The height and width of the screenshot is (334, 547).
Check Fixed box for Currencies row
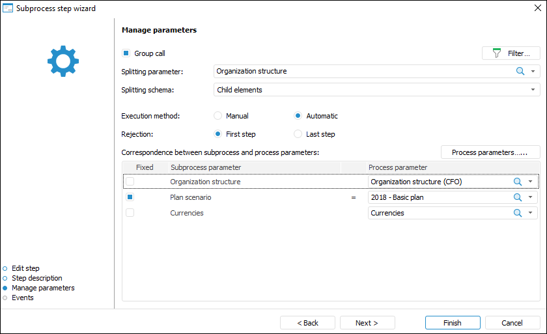click(130, 213)
